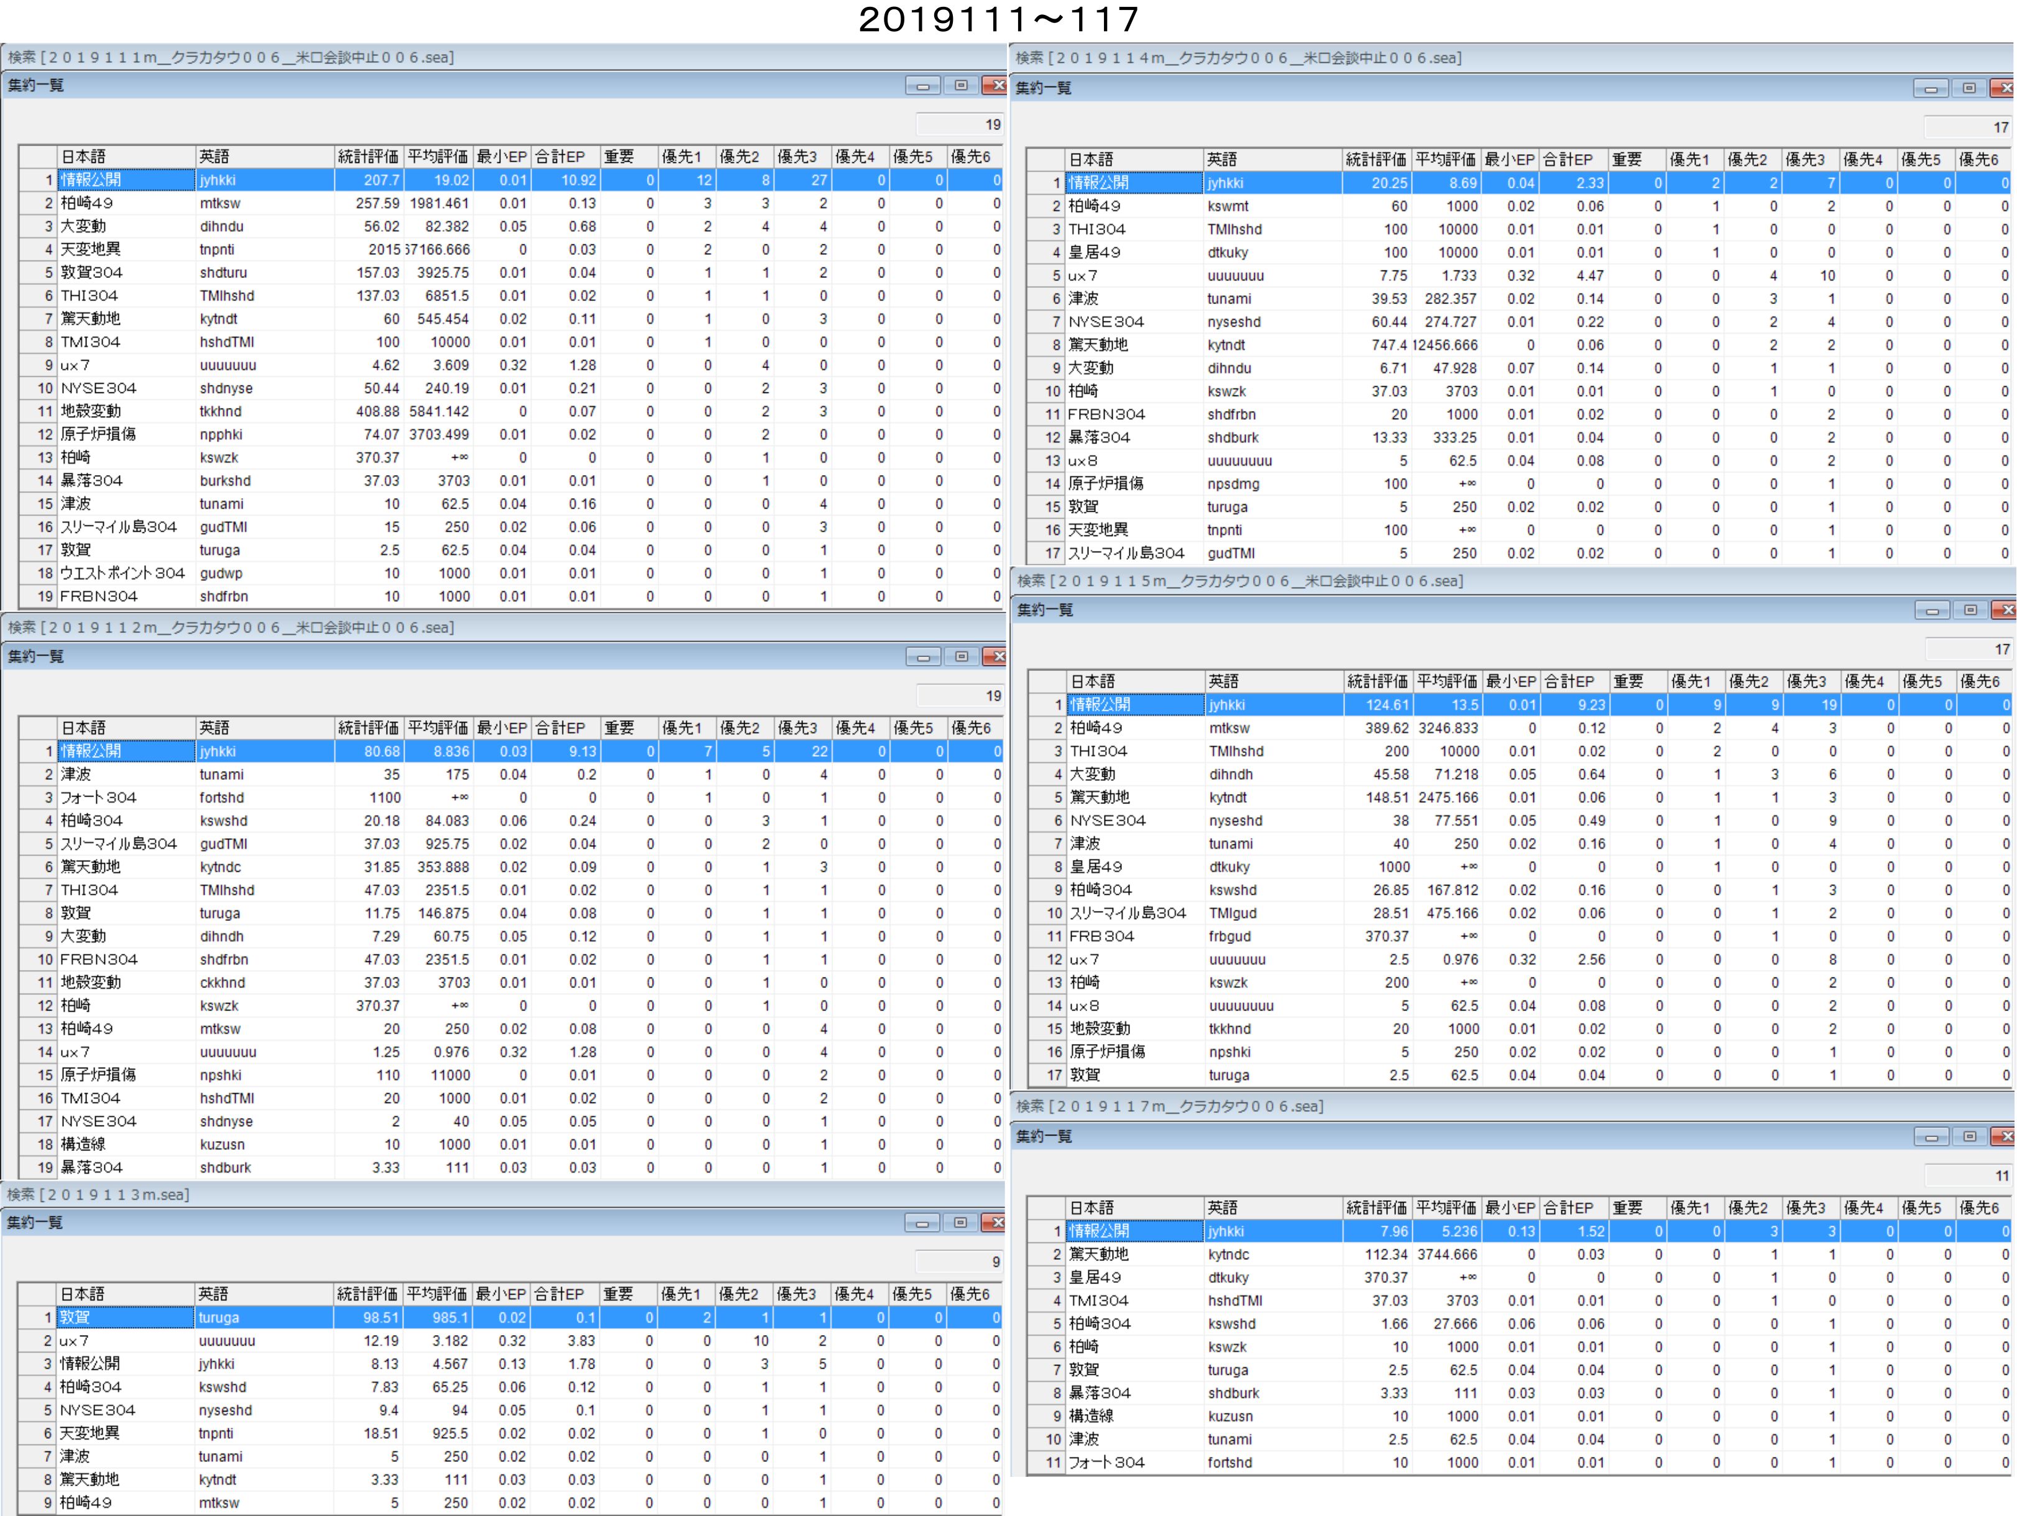2017x1516 pixels.
Task: Maximize the 2019117m 集約一覧 window
Action: (x=1969, y=1137)
